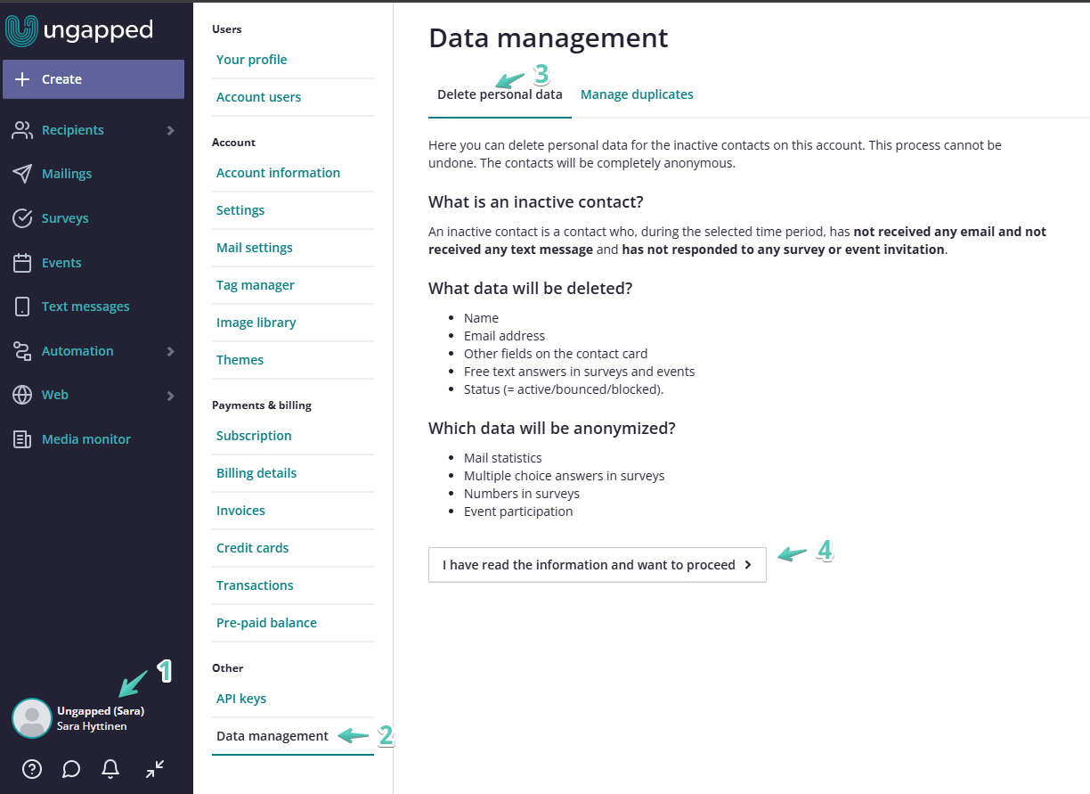Select Data management in settings list

click(272, 736)
